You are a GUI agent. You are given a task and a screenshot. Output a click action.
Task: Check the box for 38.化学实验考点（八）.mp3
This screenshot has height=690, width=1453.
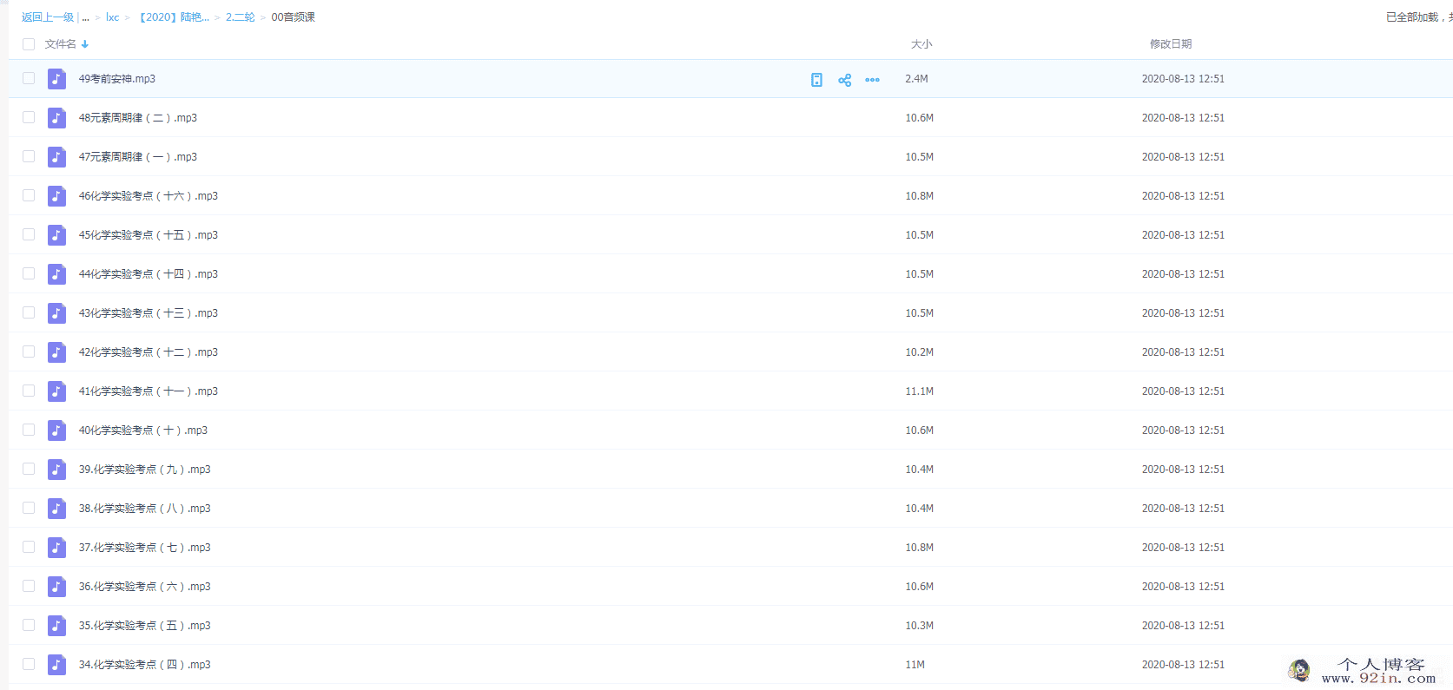pos(29,508)
